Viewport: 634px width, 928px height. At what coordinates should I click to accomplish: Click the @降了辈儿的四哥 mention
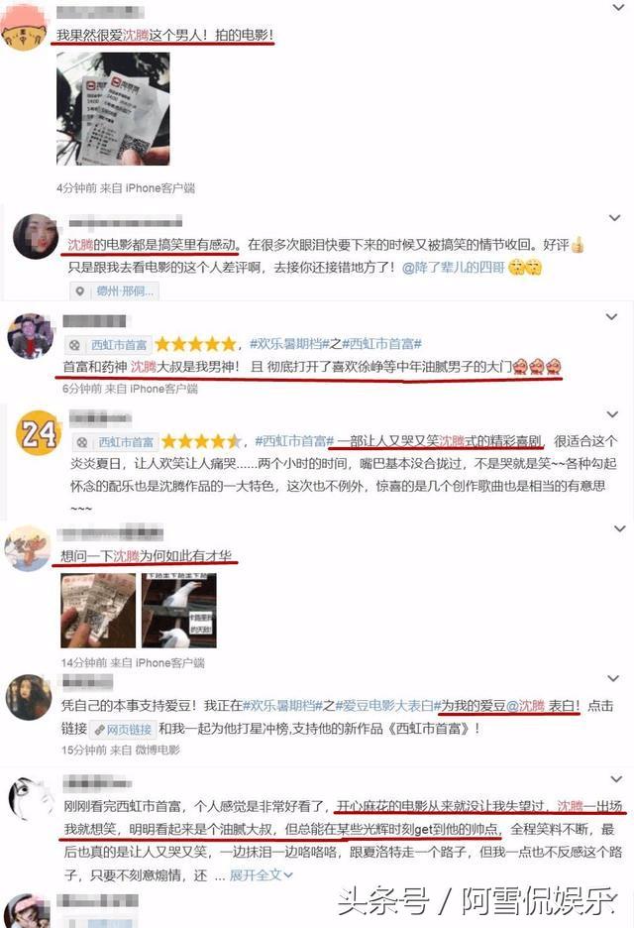coord(453,268)
